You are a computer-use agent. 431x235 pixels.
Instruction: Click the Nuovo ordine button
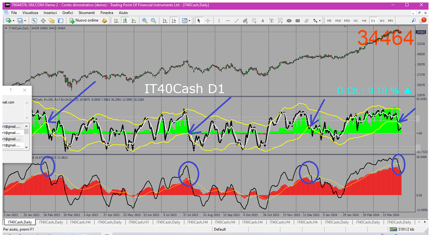click(x=84, y=21)
